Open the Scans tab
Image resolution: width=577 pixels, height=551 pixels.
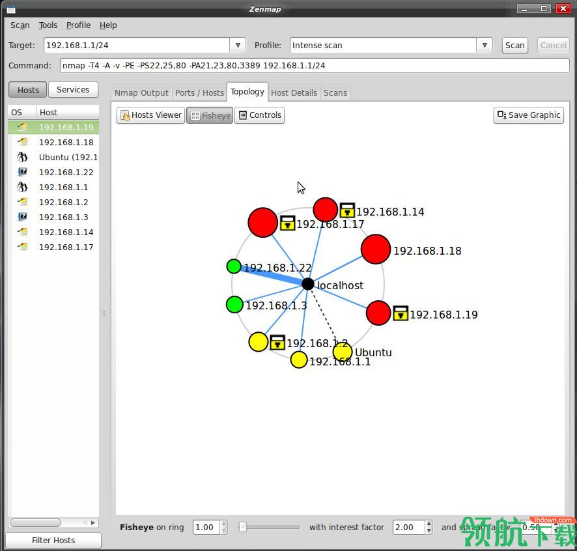tap(335, 92)
